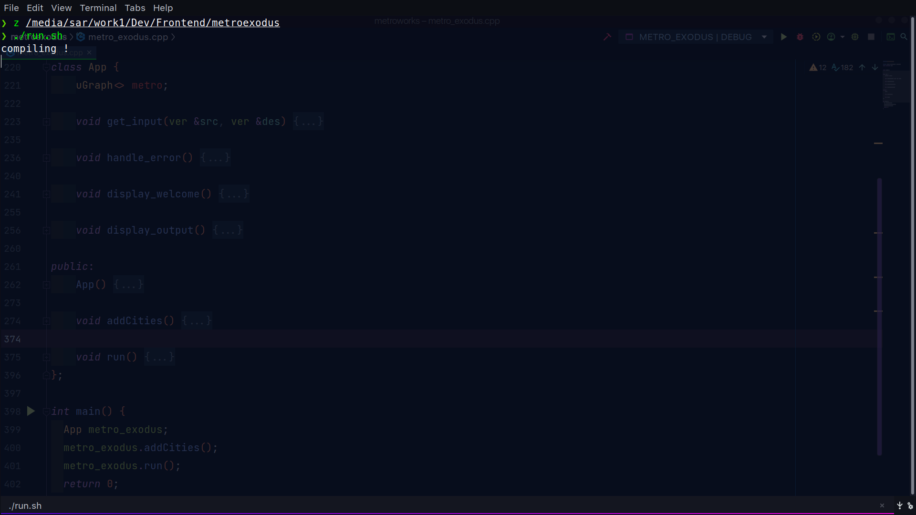Screen dimensions: 916x515
Task: Start debugging with the red bug icon
Action: 800,37
